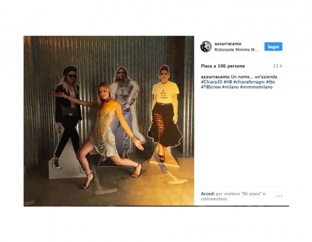
Task: Click the 13 h timestamp
Action: click(x=278, y=66)
